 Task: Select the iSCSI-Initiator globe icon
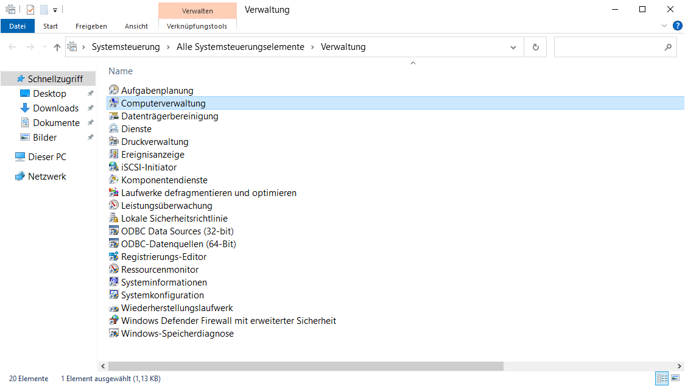pos(113,167)
